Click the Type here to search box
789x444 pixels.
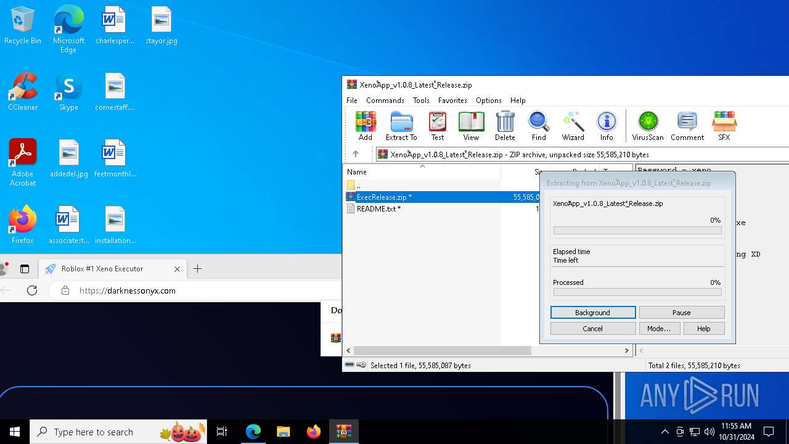(118, 432)
